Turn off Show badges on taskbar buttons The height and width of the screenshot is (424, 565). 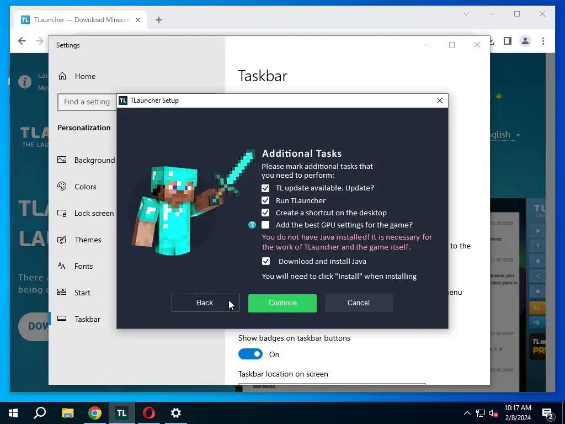pos(250,354)
